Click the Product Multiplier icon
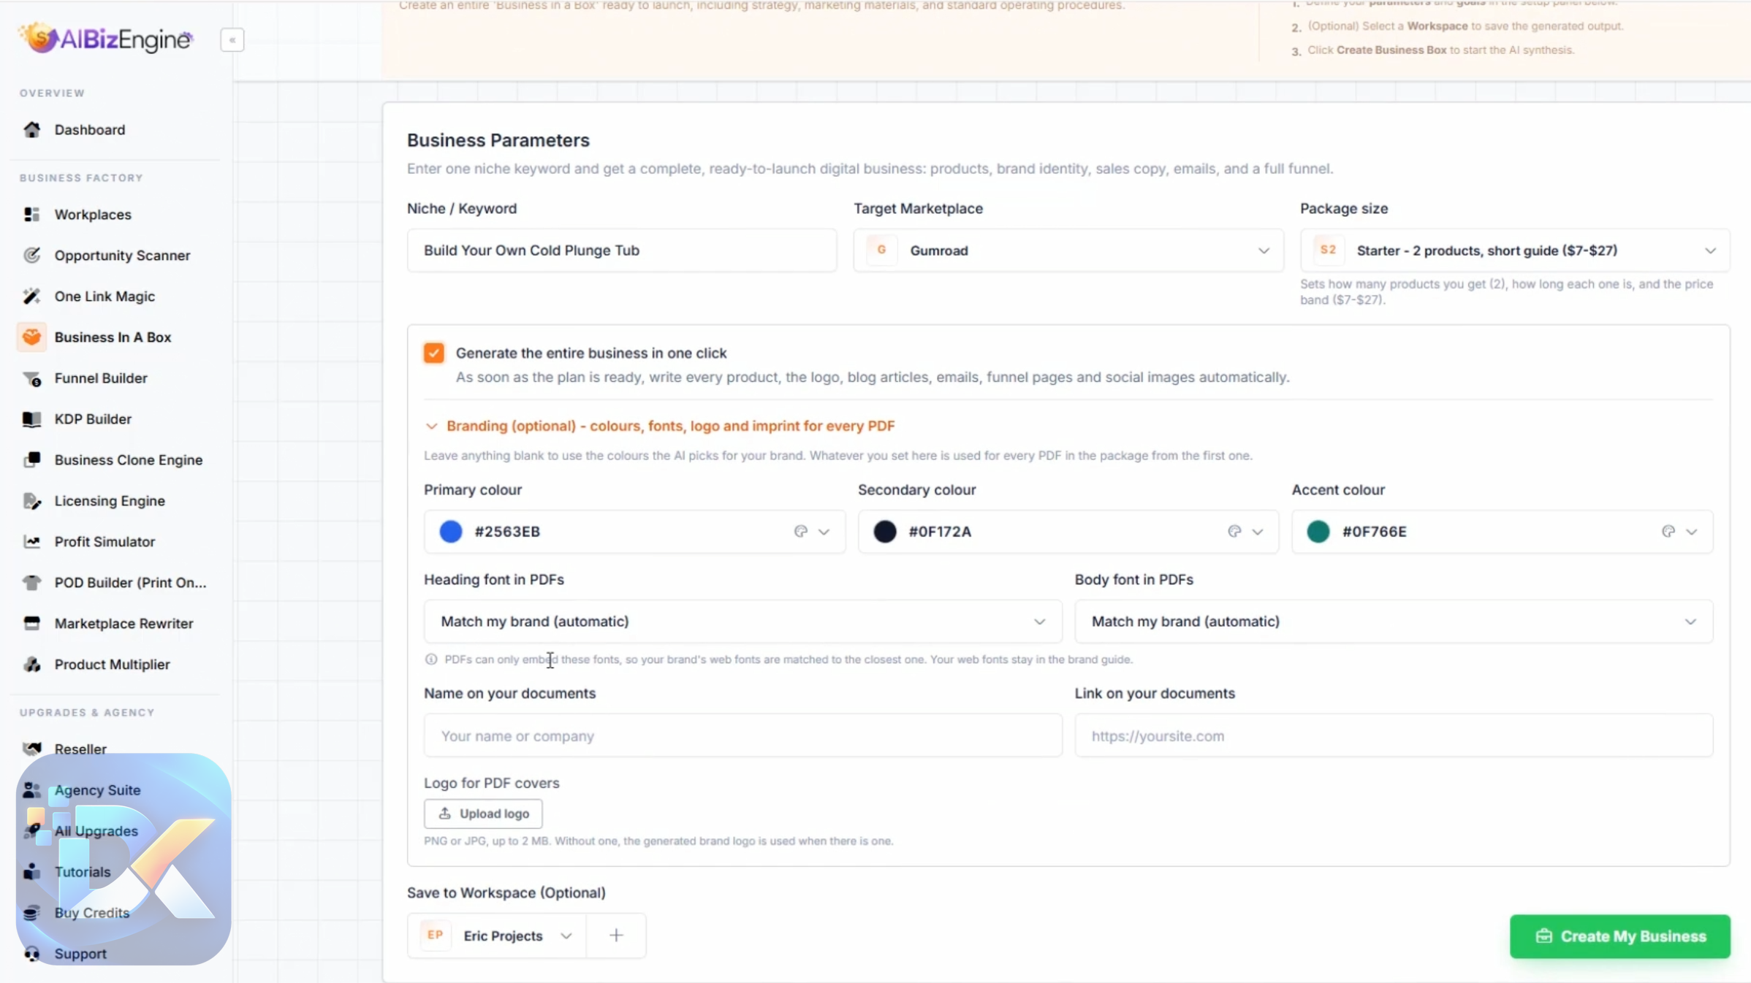 (x=31, y=665)
